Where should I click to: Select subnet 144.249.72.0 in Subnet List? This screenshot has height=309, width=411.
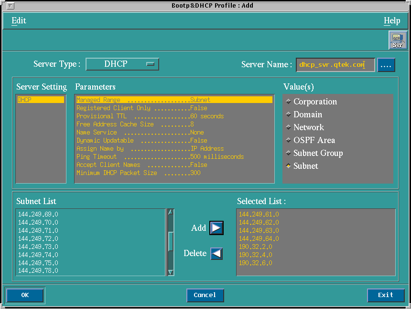click(38, 238)
